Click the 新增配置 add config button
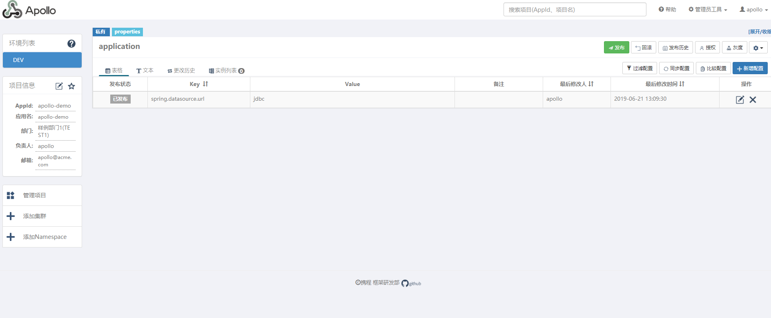Viewport: 771px width, 318px height. click(750, 68)
